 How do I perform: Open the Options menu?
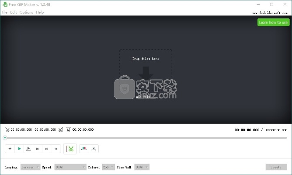coord(26,12)
